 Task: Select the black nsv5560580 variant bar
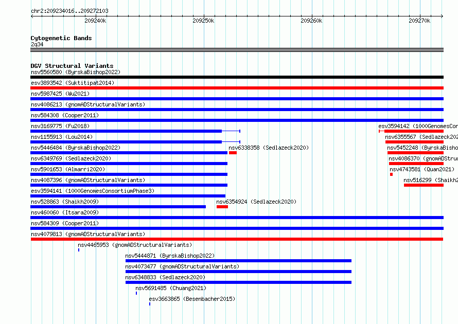(x=237, y=77)
